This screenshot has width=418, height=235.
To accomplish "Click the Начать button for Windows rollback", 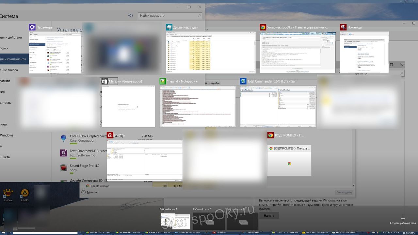I will 268,215.
